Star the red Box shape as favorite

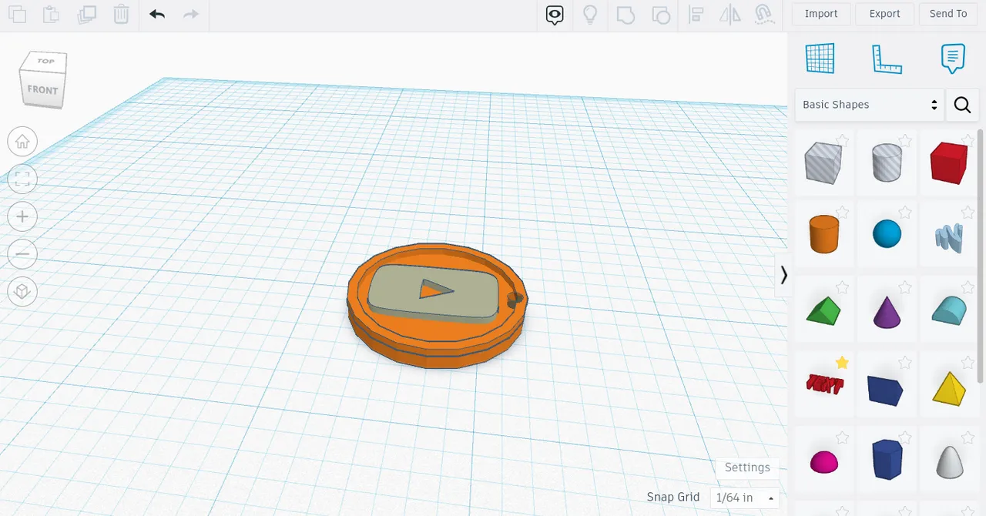tap(968, 141)
